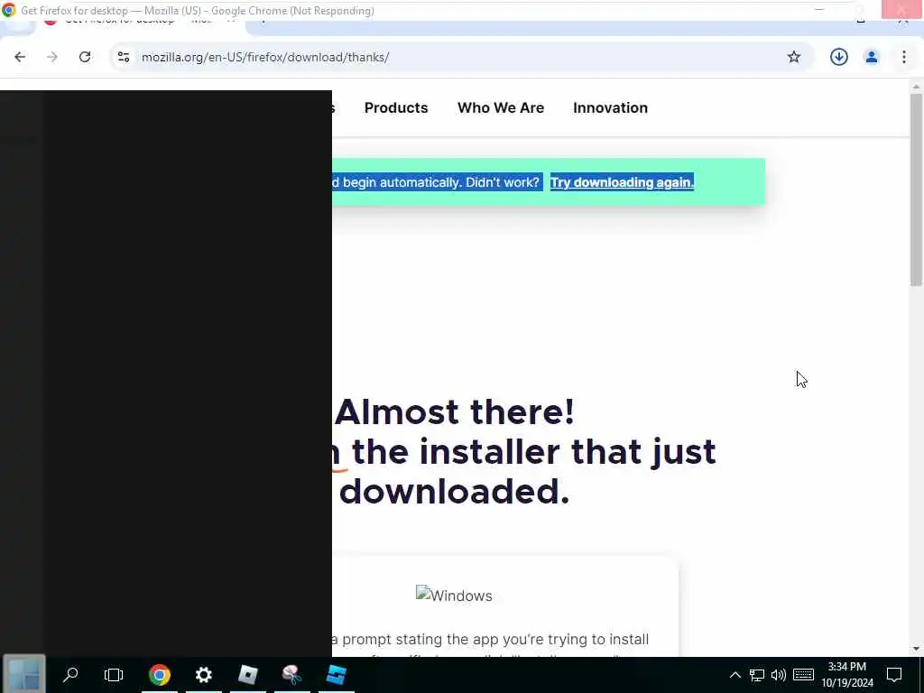This screenshot has height=693, width=924.
Task: Open Snipping Tool from taskbar
Action: tap(291, 675)
